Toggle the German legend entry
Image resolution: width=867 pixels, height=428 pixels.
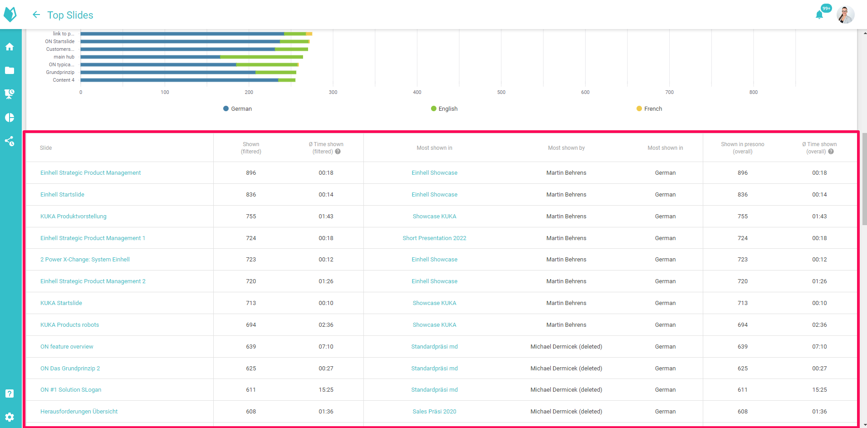click(237, 108)
